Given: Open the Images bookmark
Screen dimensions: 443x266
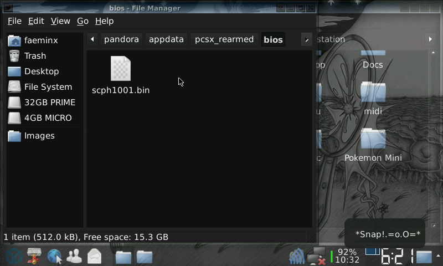Looking at the screenshot, I should click(39, 136).
